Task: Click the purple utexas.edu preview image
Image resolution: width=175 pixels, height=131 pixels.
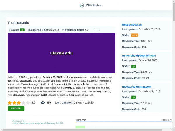Action: (x=61, y=53)
